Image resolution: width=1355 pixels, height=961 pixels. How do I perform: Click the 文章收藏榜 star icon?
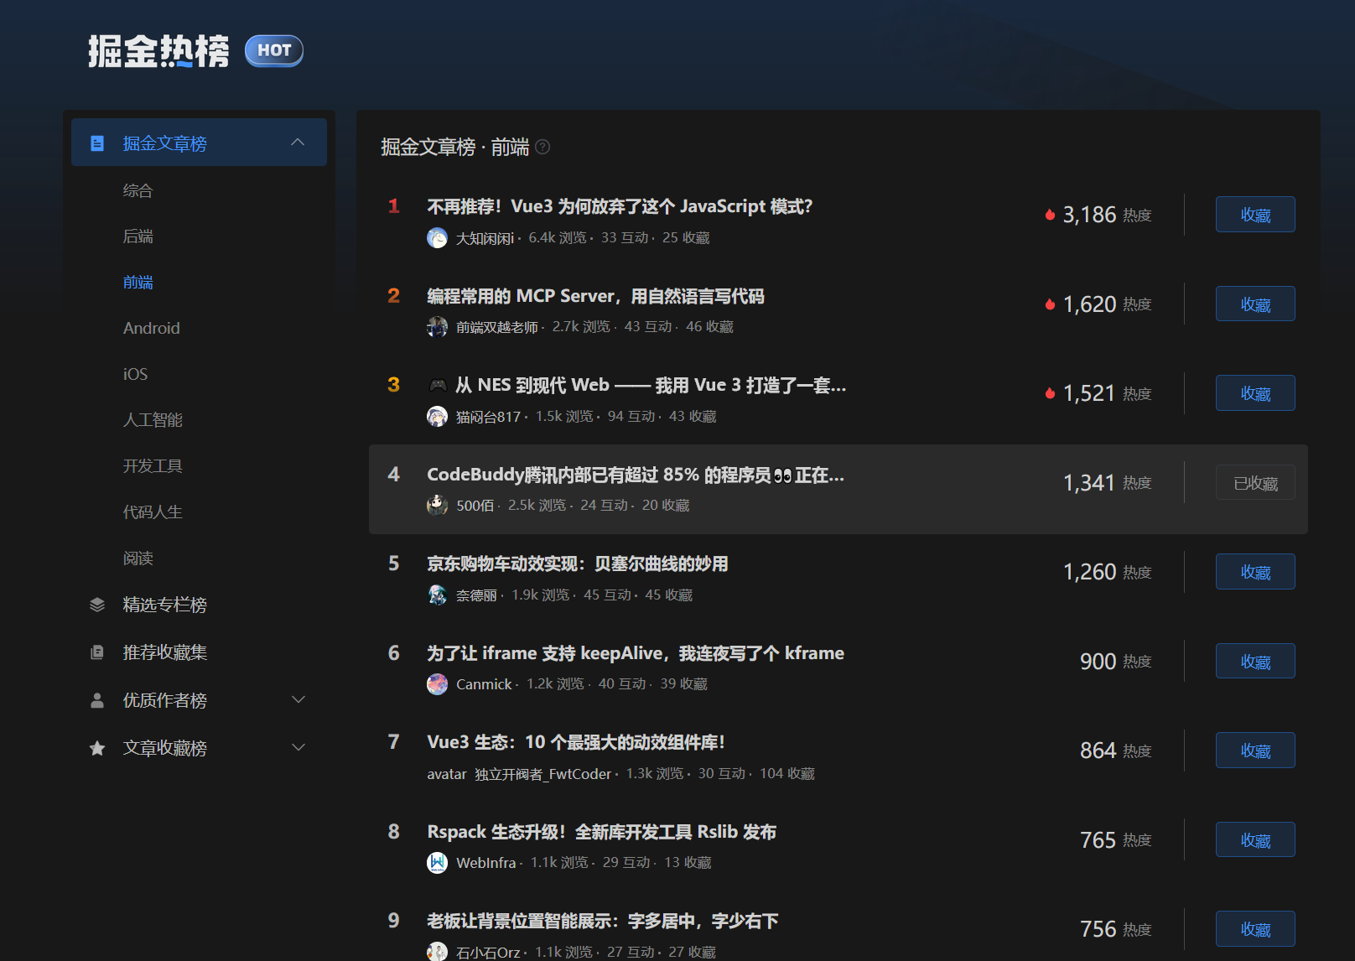tap(96, 747)
